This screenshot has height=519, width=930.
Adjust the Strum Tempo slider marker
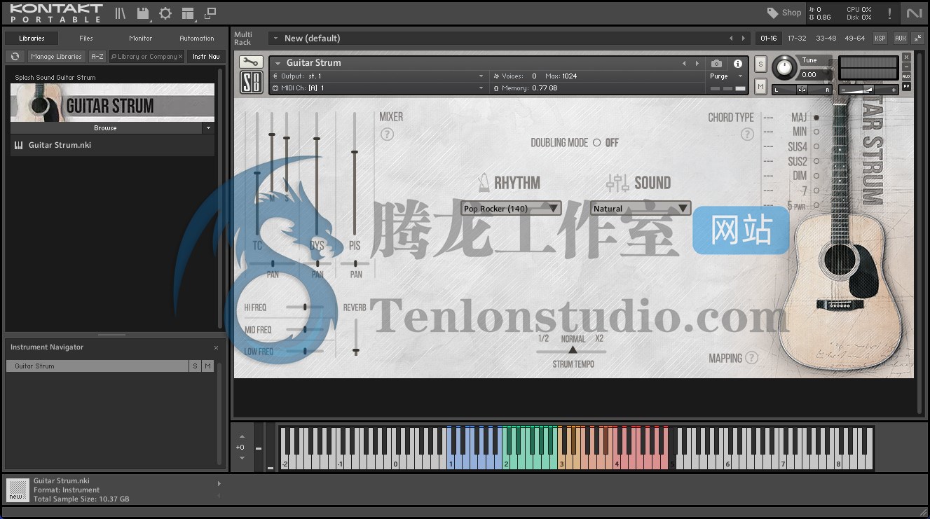(x=573, y=349)
